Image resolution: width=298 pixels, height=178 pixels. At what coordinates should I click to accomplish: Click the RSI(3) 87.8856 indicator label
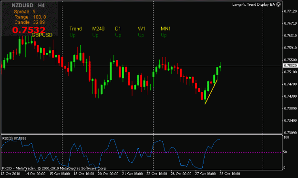click(x=14, y=138)
